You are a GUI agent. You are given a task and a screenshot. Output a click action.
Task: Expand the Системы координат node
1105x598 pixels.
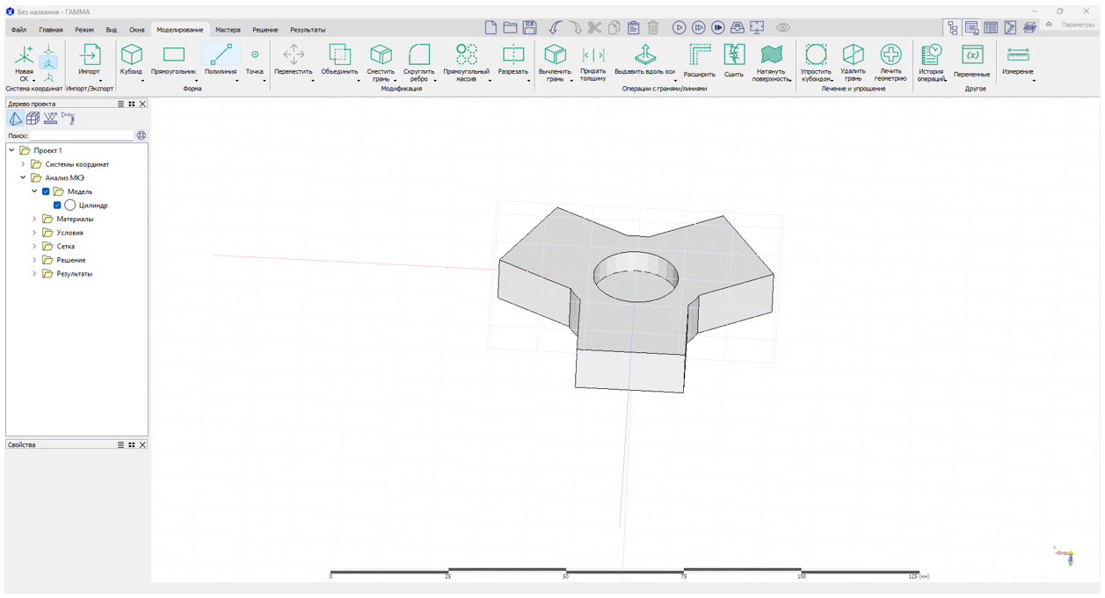[24, 164]
